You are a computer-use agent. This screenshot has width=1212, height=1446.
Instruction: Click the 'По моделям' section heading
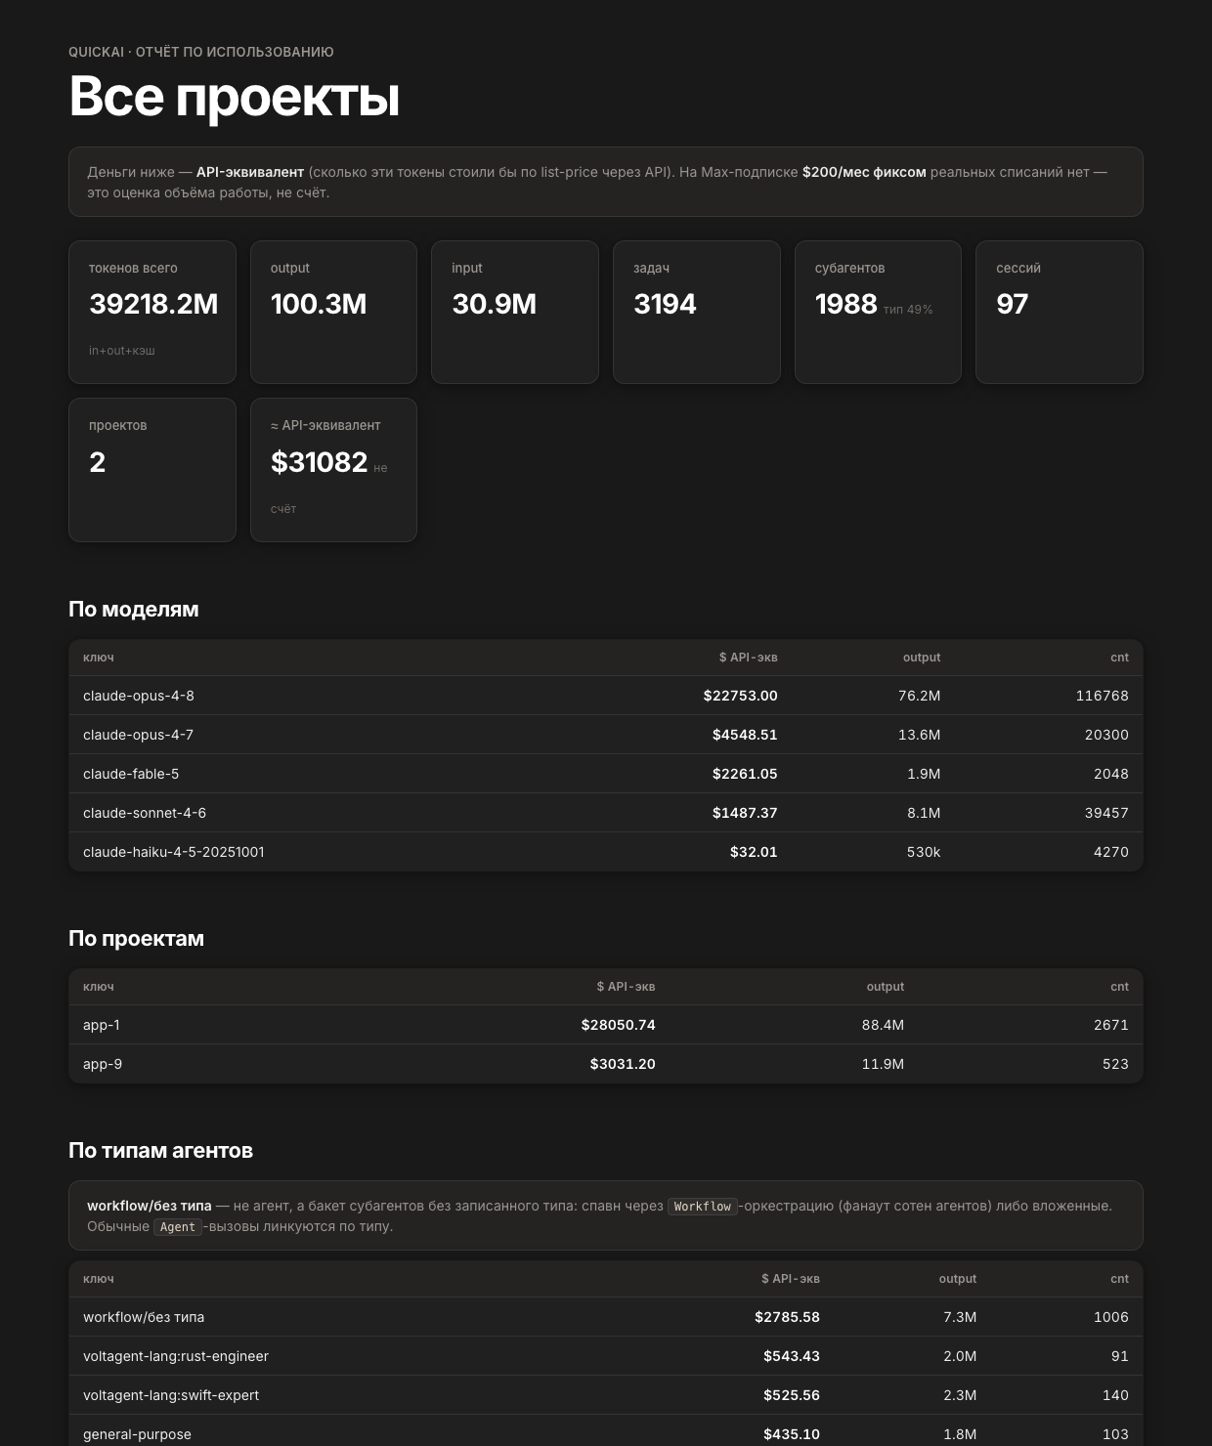coord(134,609)
